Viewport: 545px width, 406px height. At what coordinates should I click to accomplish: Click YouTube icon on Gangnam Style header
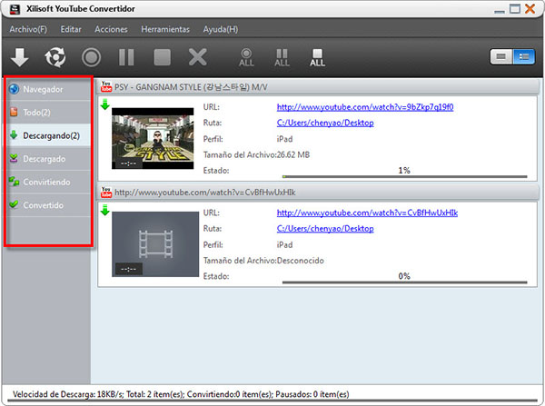click(x=106, y=86)
